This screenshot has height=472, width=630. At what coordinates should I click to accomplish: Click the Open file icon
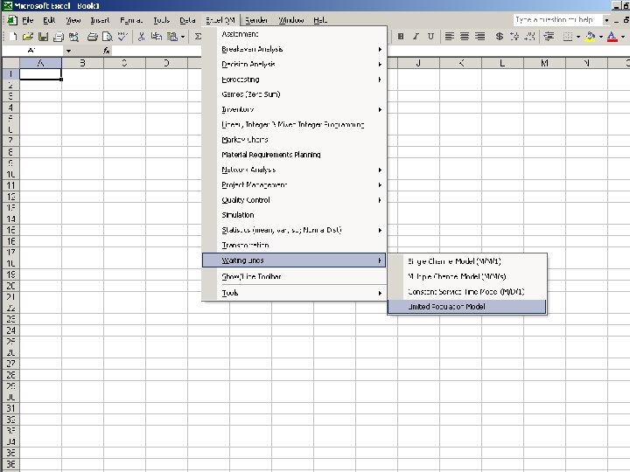tap(28, 37)
